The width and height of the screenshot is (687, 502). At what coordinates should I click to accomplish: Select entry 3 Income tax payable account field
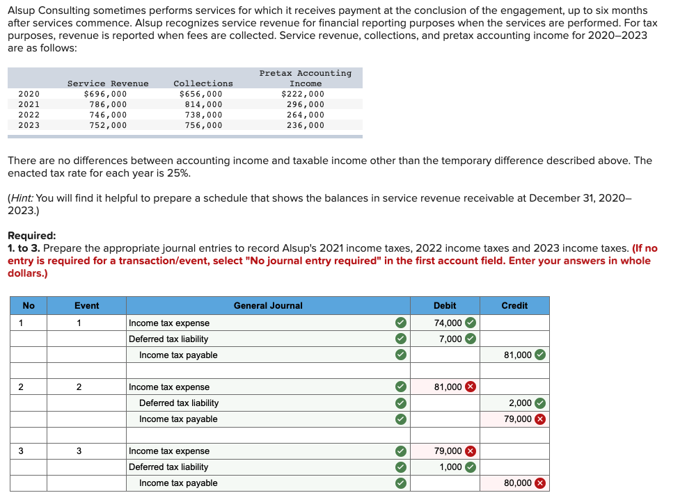[x=268, y=483]
